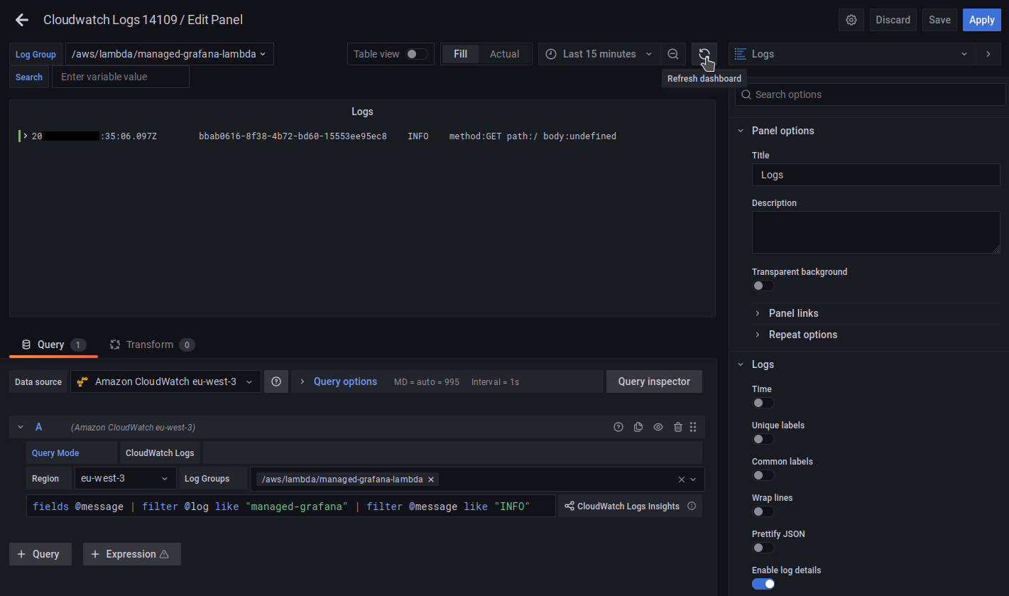Switch to Query tab
The image size is (1009, 596).
point(53,345)
